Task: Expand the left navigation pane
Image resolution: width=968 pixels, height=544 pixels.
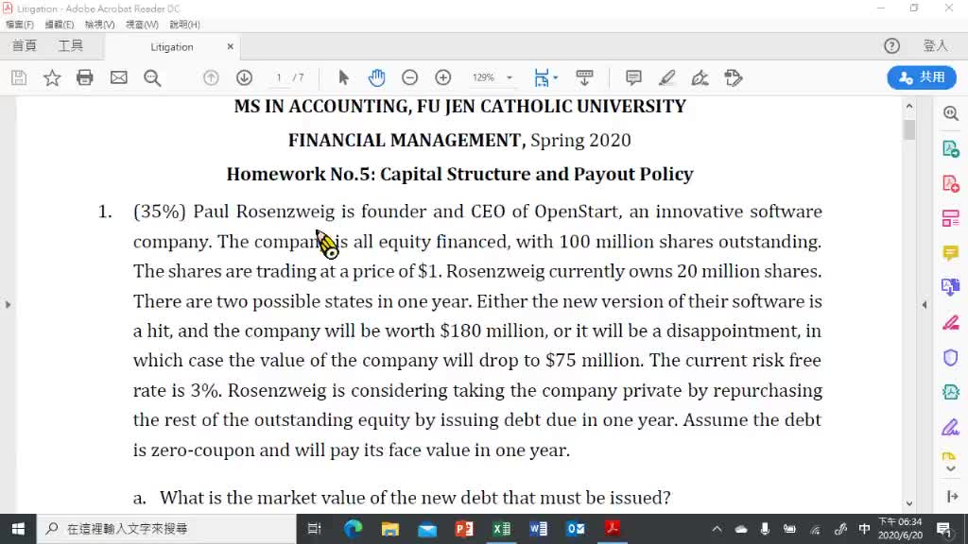Action: pyautogui.click(x=8, y=304)
